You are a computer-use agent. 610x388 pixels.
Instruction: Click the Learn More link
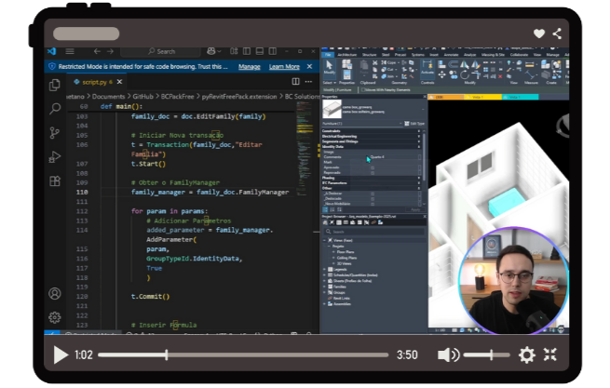tap(284, 67)
